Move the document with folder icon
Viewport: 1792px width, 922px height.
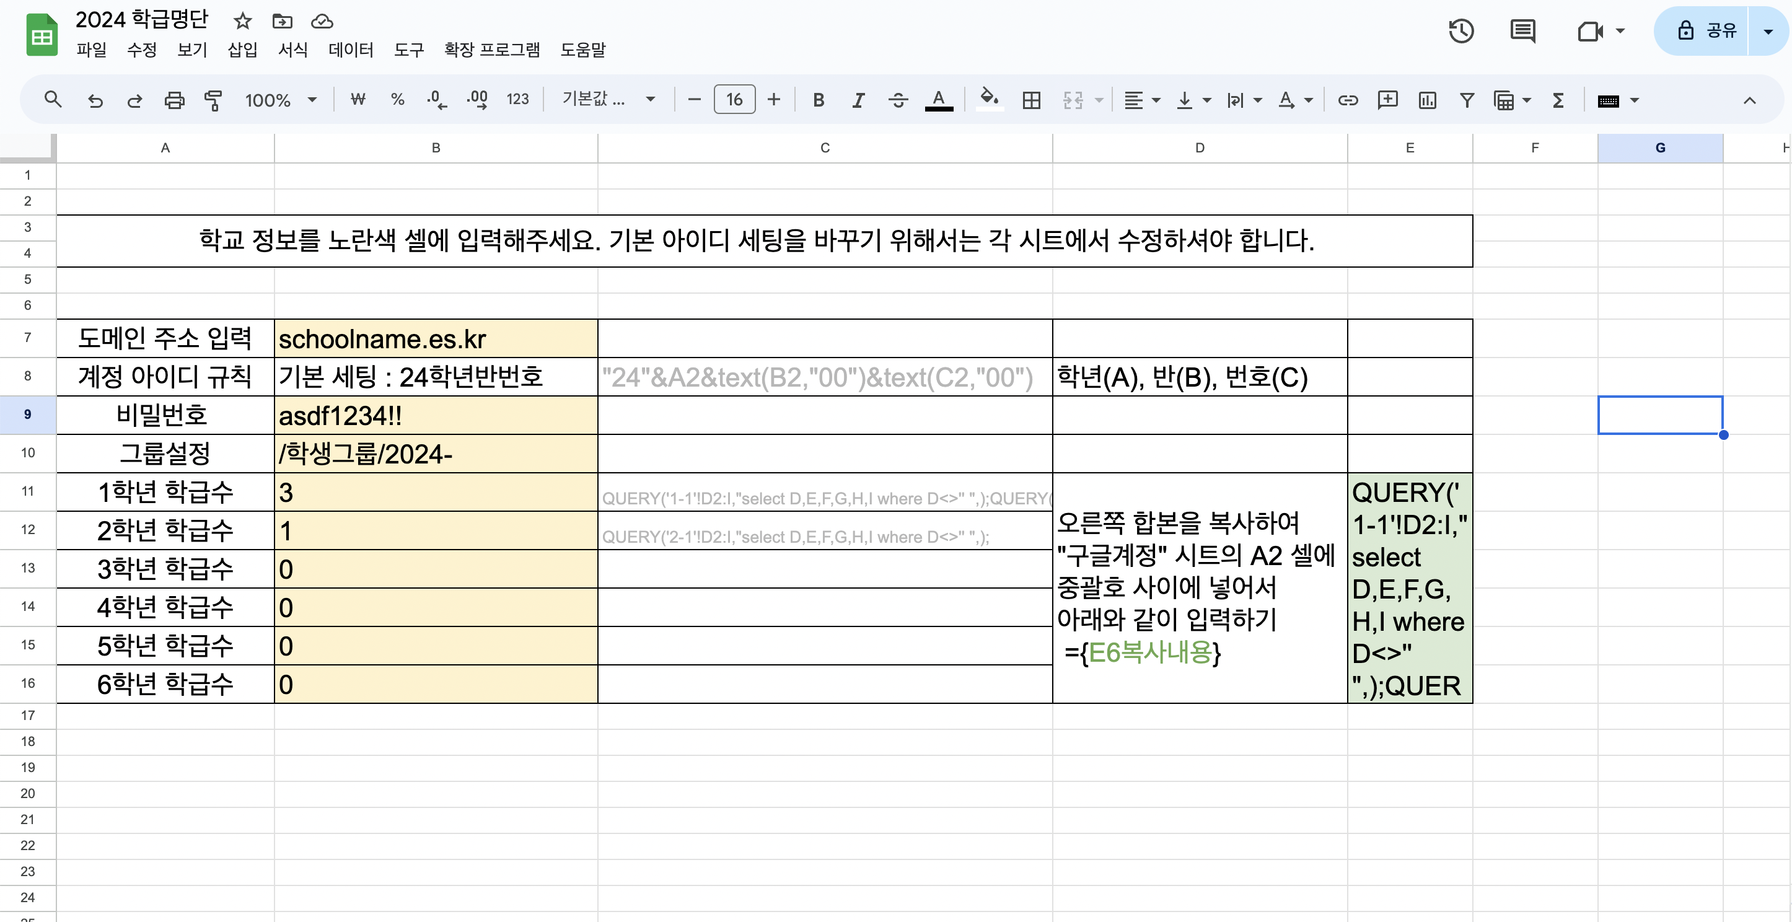(x=282, y=21)
